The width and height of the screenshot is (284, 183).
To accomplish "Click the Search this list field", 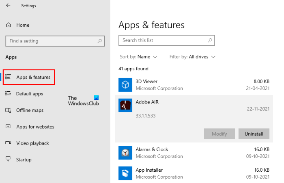I will [x=162, y=40].
